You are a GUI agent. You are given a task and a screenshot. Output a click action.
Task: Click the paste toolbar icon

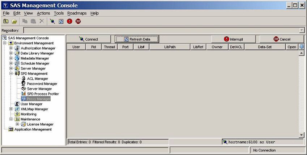(x=33, y=21)
